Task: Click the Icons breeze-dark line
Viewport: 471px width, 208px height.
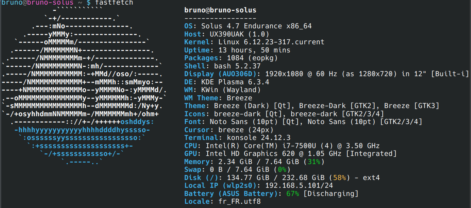Action: click(x=284, y=114)
